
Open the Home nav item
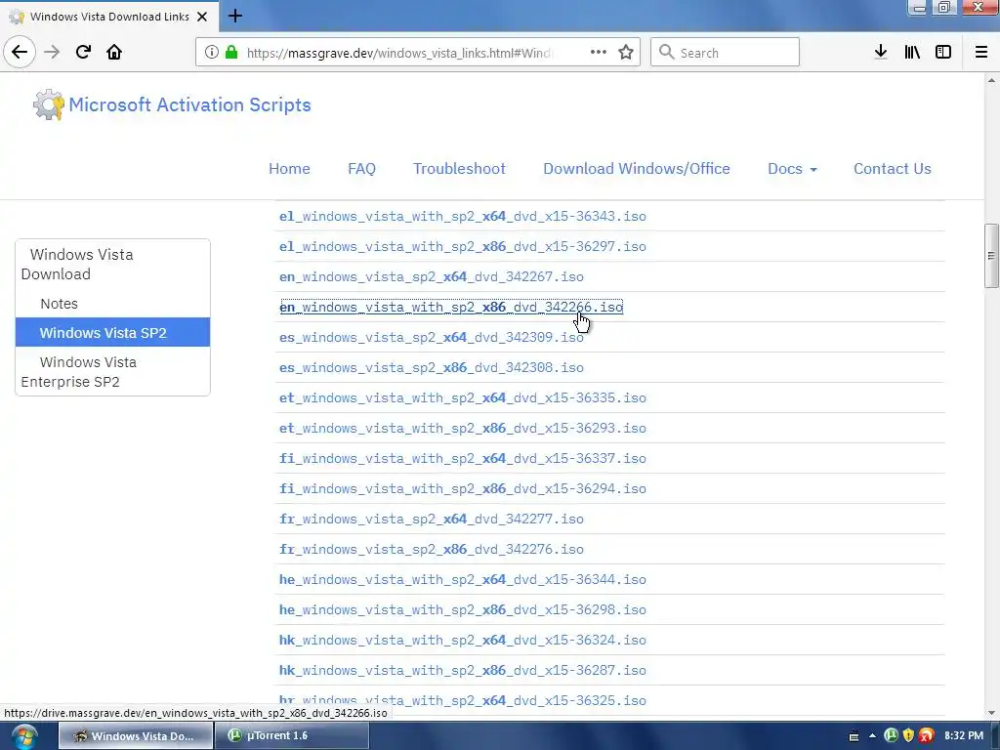(x=289, y=168)
